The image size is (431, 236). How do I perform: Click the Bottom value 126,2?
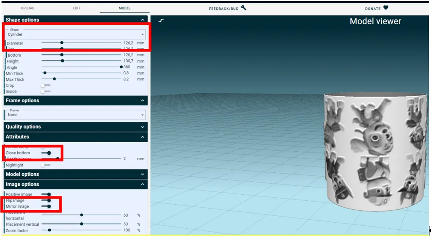128,55
